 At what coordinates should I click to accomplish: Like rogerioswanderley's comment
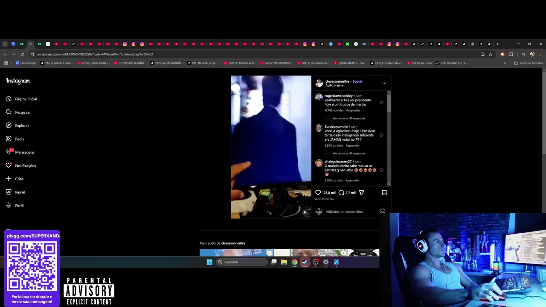381,102
